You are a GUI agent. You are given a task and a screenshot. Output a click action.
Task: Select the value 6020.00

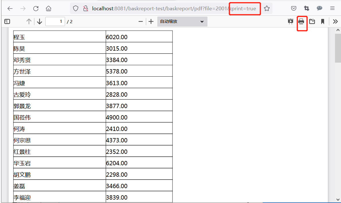tap(117, 37)
